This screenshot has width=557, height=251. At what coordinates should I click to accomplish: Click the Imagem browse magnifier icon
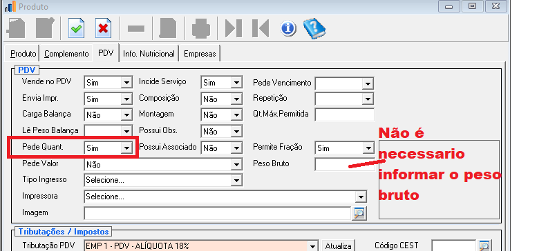coord(359,213)
